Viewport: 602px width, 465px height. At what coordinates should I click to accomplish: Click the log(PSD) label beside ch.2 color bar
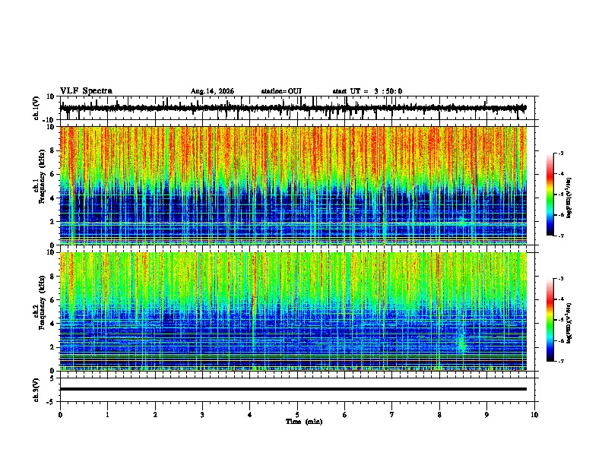569,323
